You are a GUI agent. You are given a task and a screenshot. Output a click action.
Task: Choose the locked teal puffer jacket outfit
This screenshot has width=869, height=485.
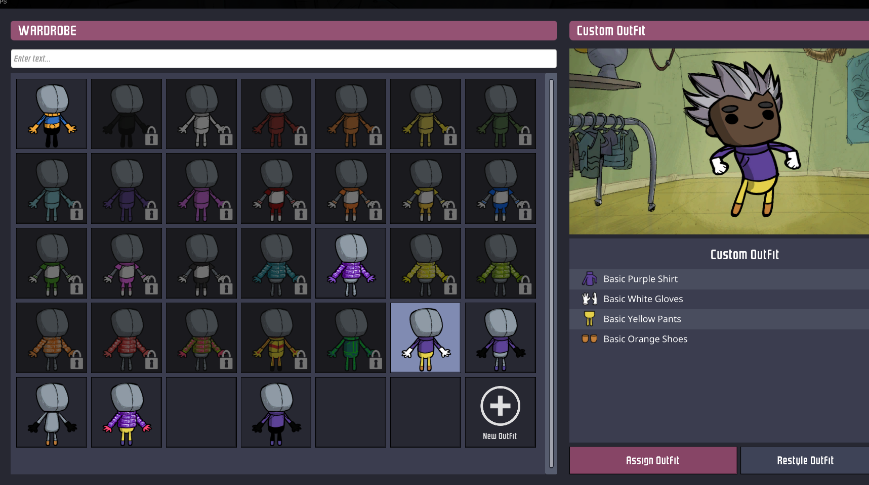coord(276,263)
